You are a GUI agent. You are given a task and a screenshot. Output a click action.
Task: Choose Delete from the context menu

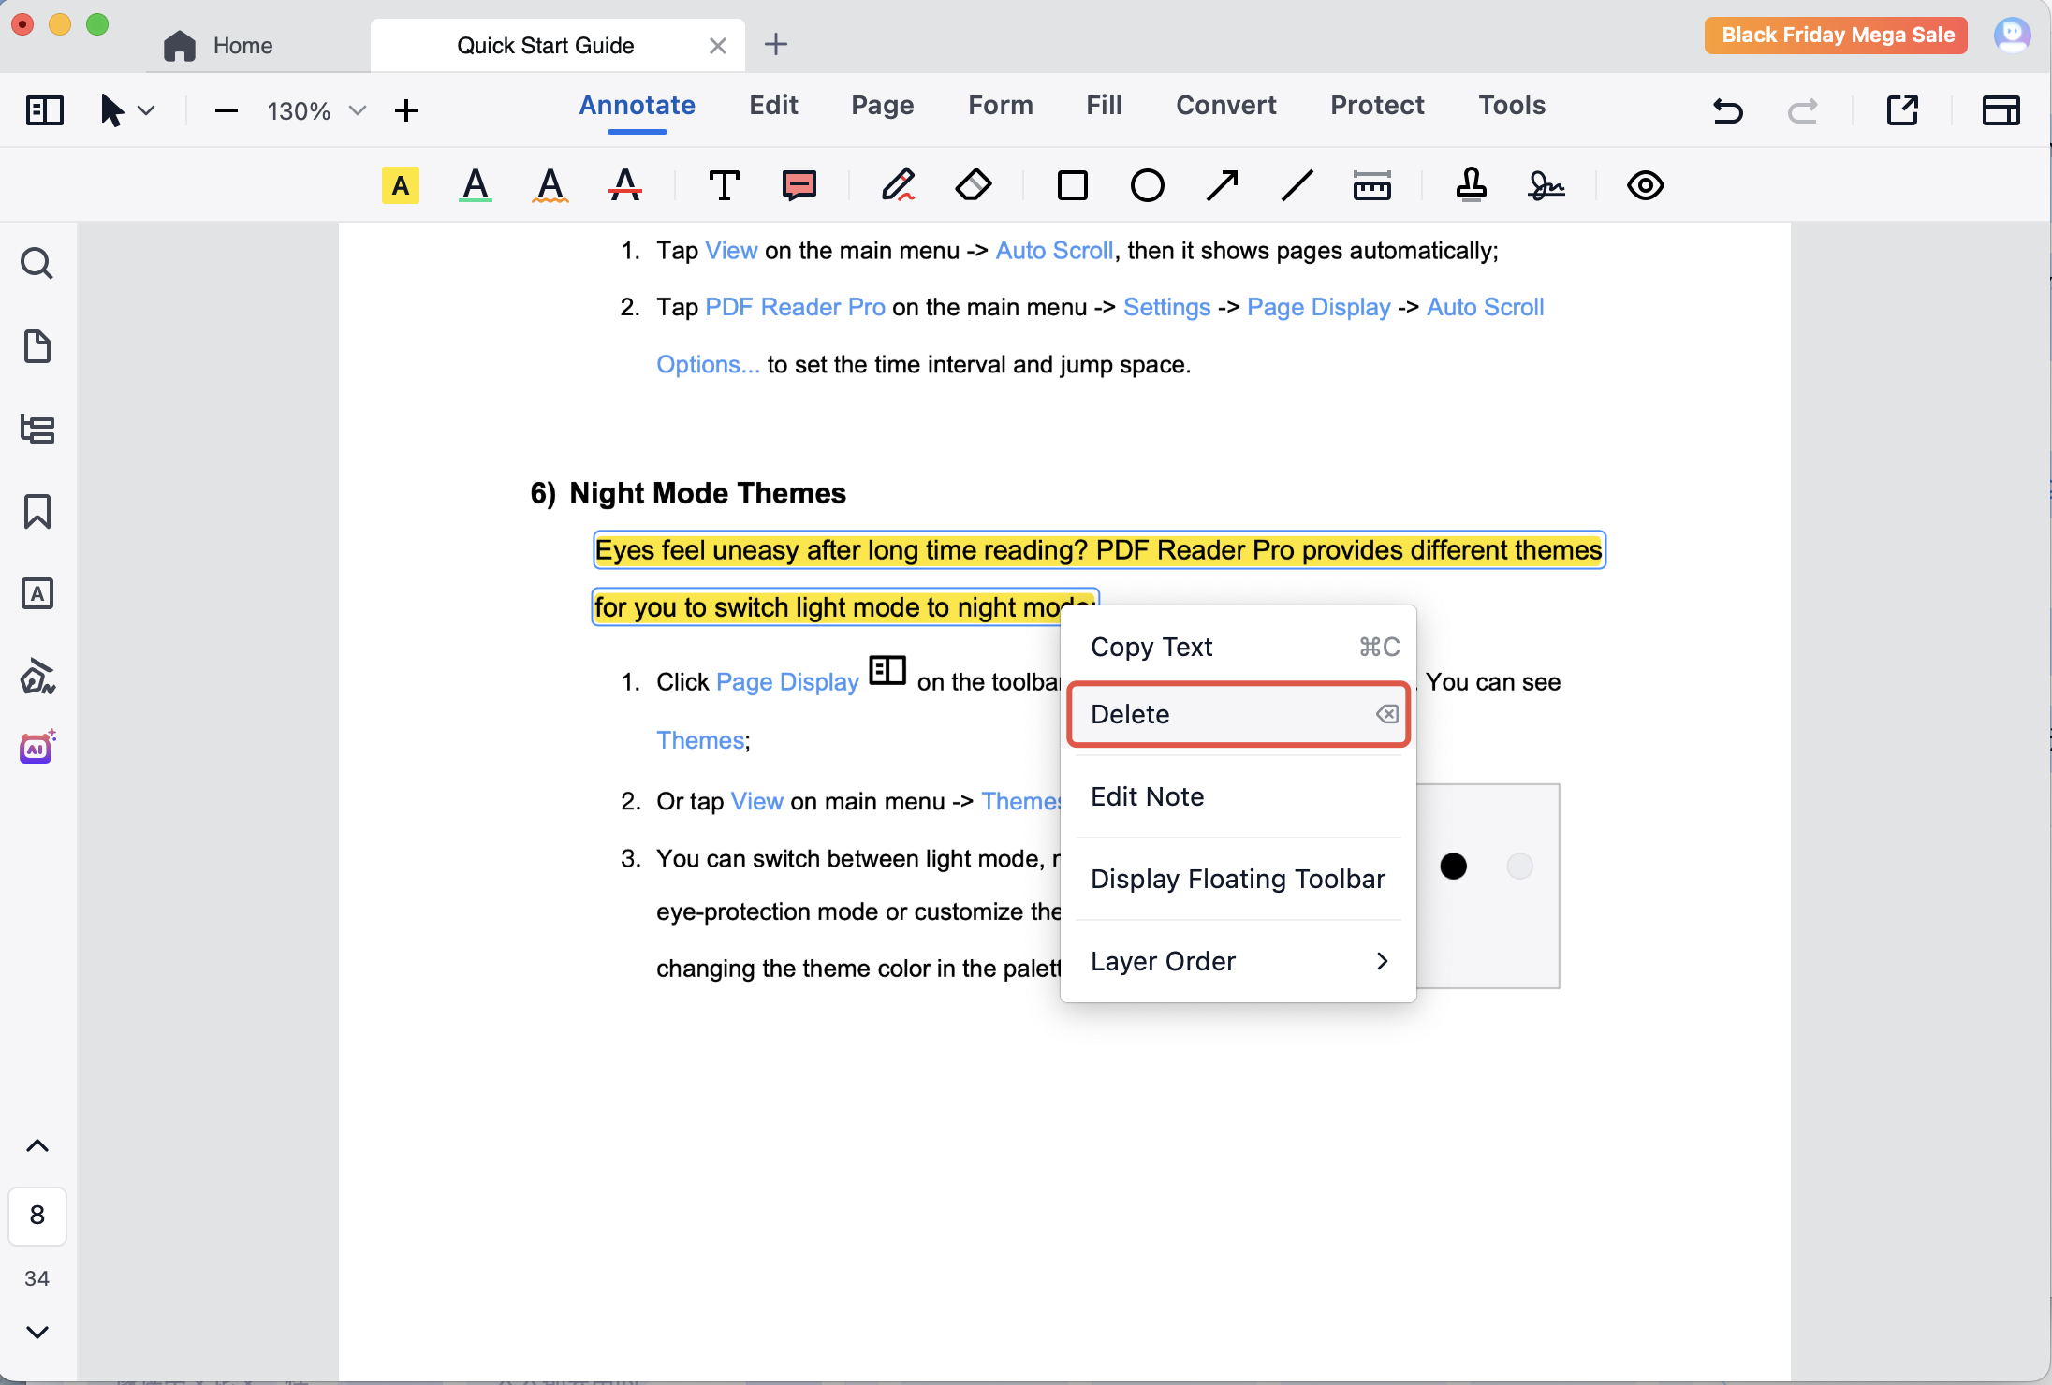1238,714
